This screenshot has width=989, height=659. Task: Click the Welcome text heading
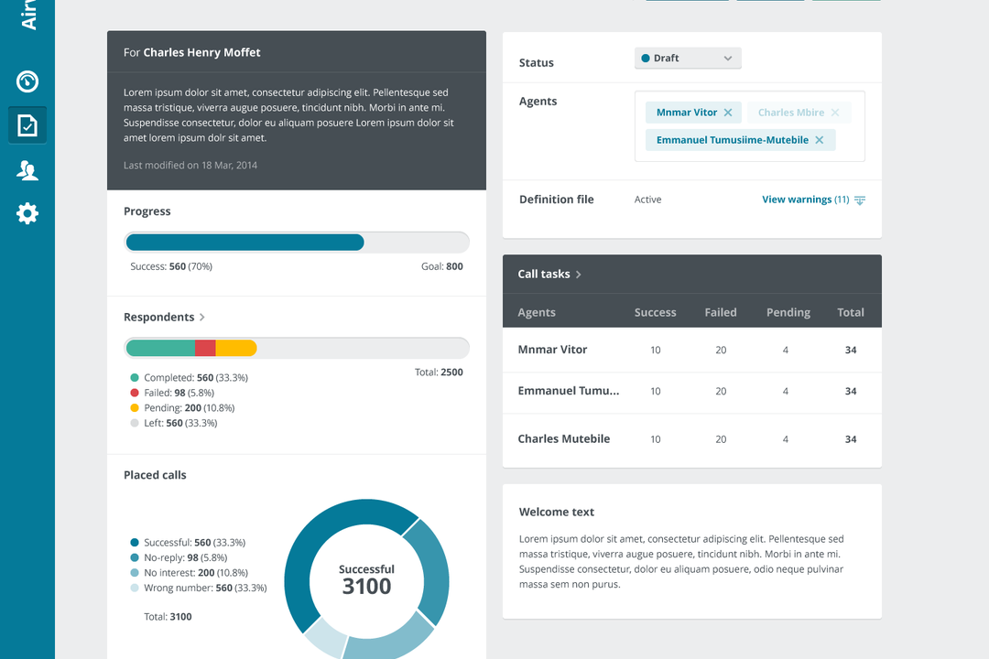(x=557, y=512)
